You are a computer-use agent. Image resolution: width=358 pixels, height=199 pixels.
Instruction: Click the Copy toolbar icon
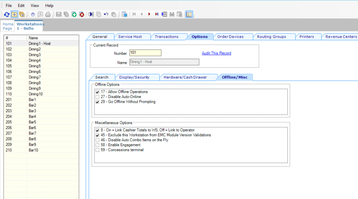[x=99, y=14]
